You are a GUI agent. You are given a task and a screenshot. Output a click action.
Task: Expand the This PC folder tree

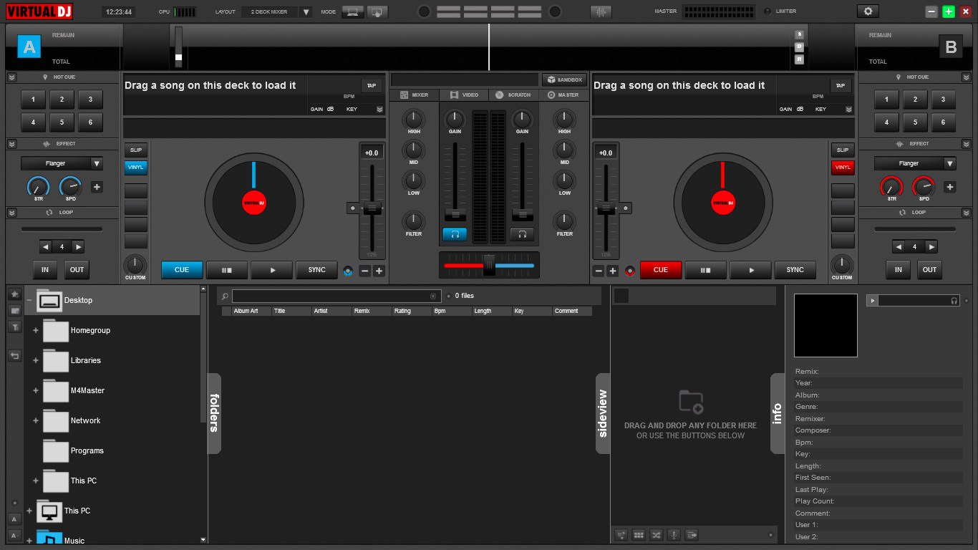pos(34,481)
